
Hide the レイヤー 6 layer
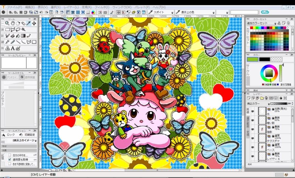click(253, 156)
